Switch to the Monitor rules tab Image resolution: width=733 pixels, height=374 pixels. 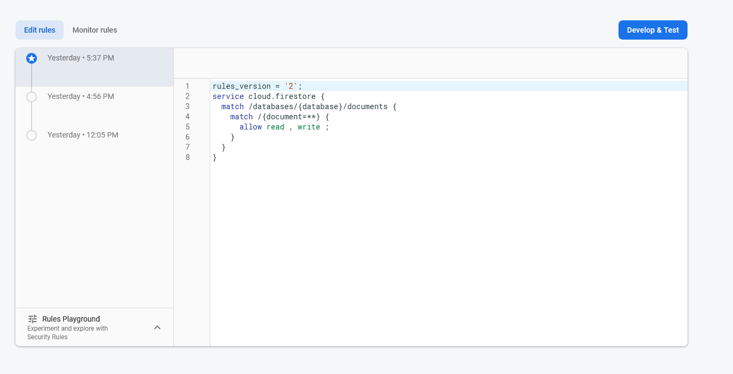(x=95, y=30)
